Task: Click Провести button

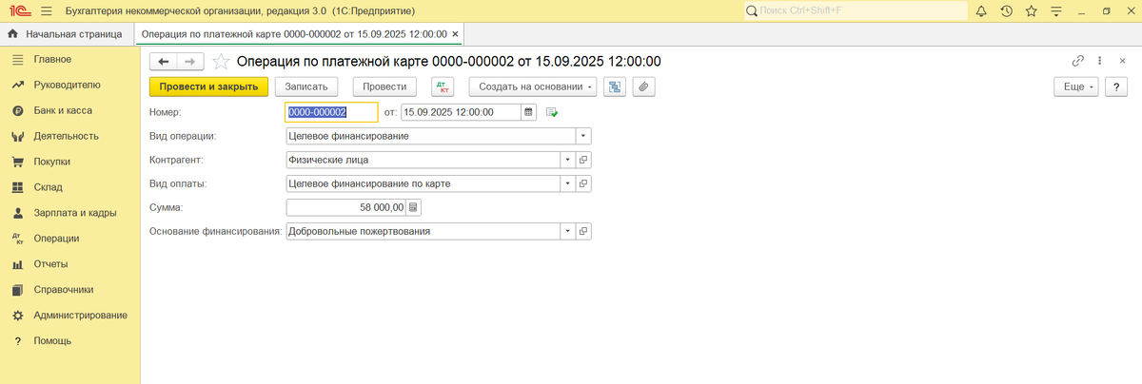Action: click(385, 86)
